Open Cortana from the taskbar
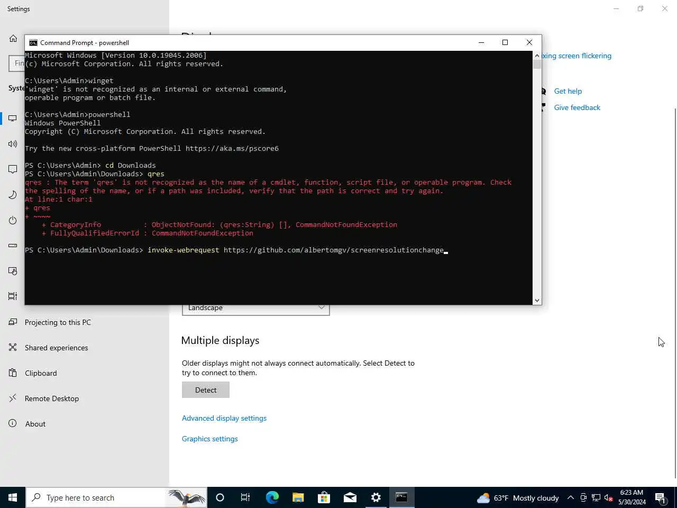The image size is (677, 508). tap(220, 497)
